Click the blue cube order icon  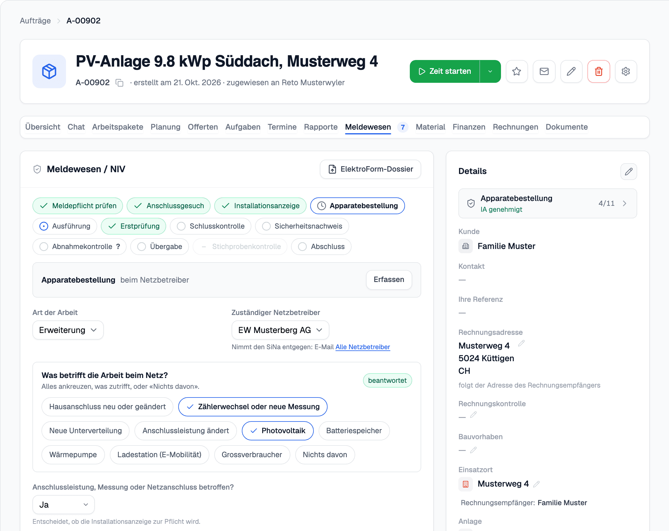49,71
